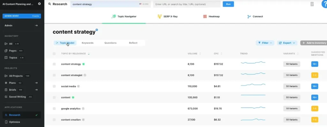This screenshot has height=127, width=327.
Task: Check the content strategist row checkbox
Action: pyautogui.click(x=54, y=75)
